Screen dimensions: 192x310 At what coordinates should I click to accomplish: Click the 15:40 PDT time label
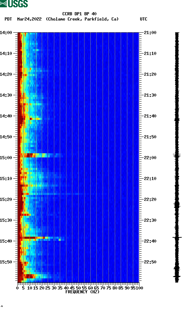coord(6,241)
